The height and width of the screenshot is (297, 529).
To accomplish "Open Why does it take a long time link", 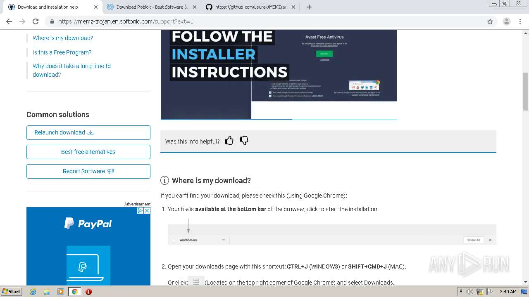I will [71, 70].
